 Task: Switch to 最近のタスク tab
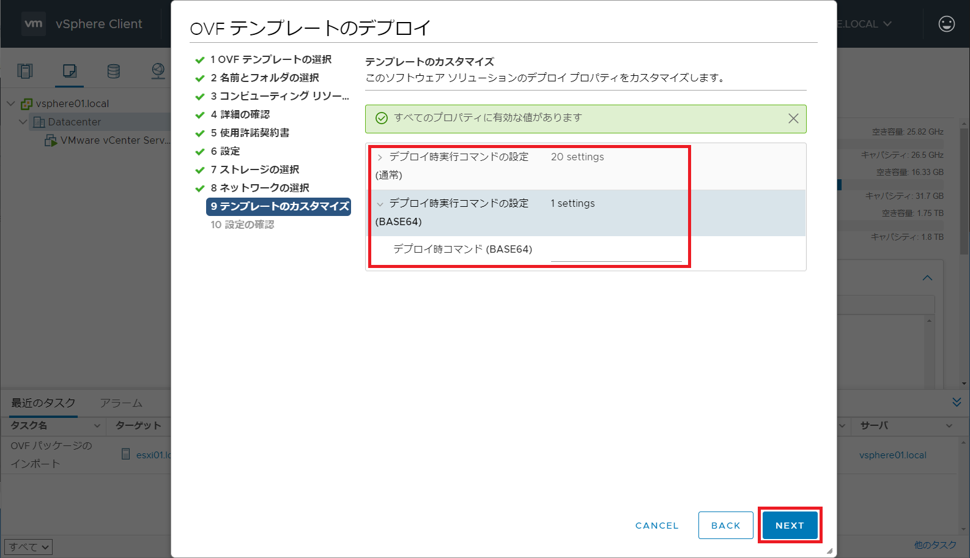[43, 403]
